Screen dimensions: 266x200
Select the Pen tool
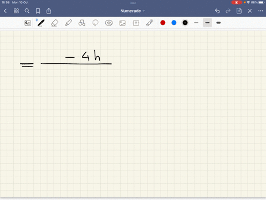[41, 23]
